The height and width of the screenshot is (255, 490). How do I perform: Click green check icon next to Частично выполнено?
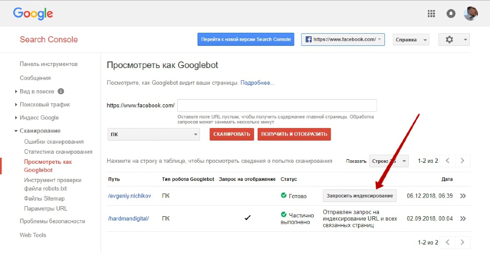click(x=284, y=215)
